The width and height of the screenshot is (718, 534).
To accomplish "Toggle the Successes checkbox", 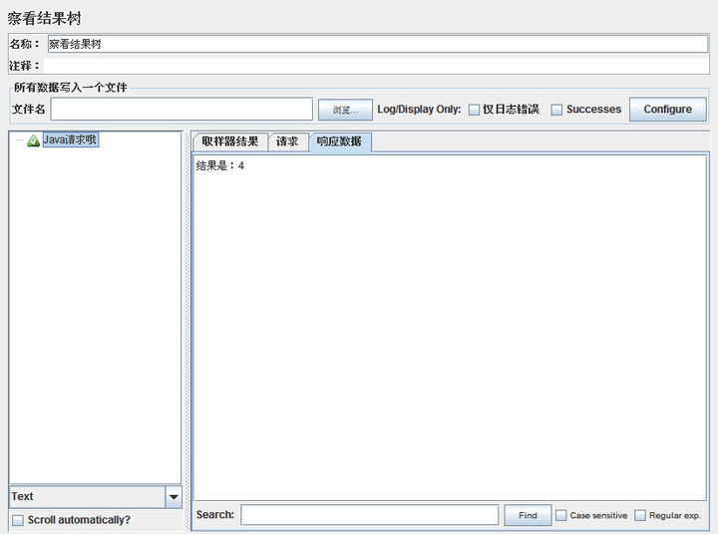I will (x=556, y=110).
